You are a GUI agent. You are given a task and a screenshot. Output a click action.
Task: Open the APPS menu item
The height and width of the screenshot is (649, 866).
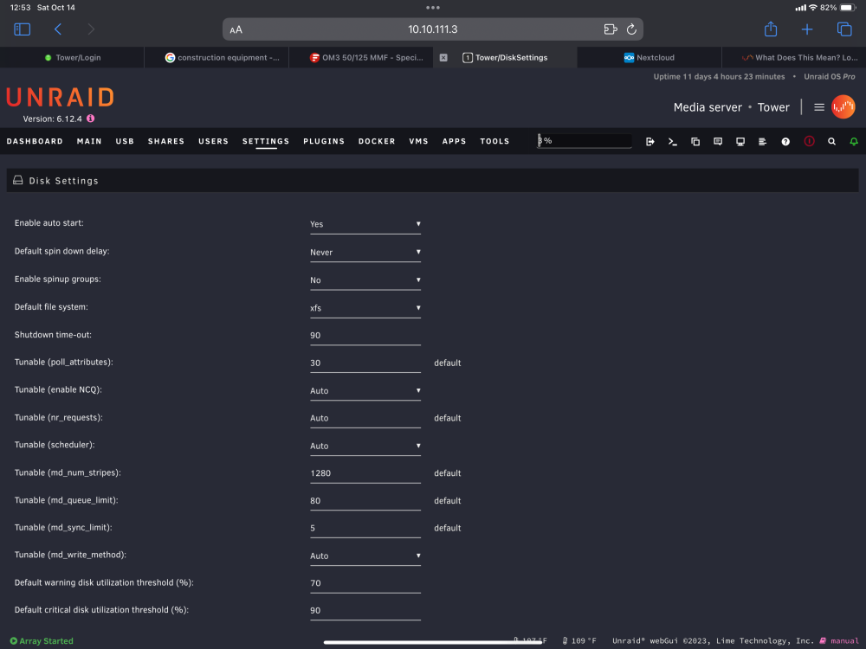click(454, 141)
